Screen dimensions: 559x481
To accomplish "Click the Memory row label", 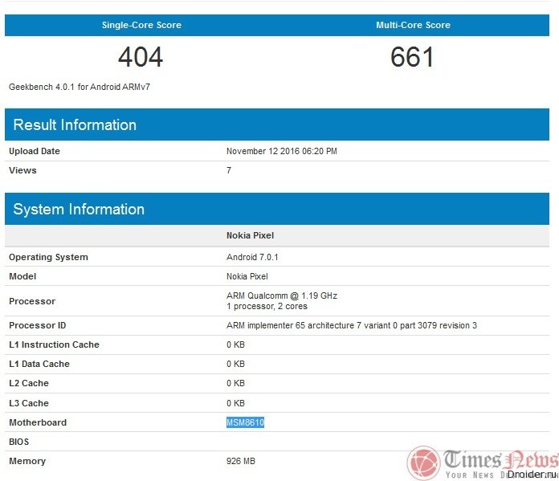I will (x=27, y=461).
